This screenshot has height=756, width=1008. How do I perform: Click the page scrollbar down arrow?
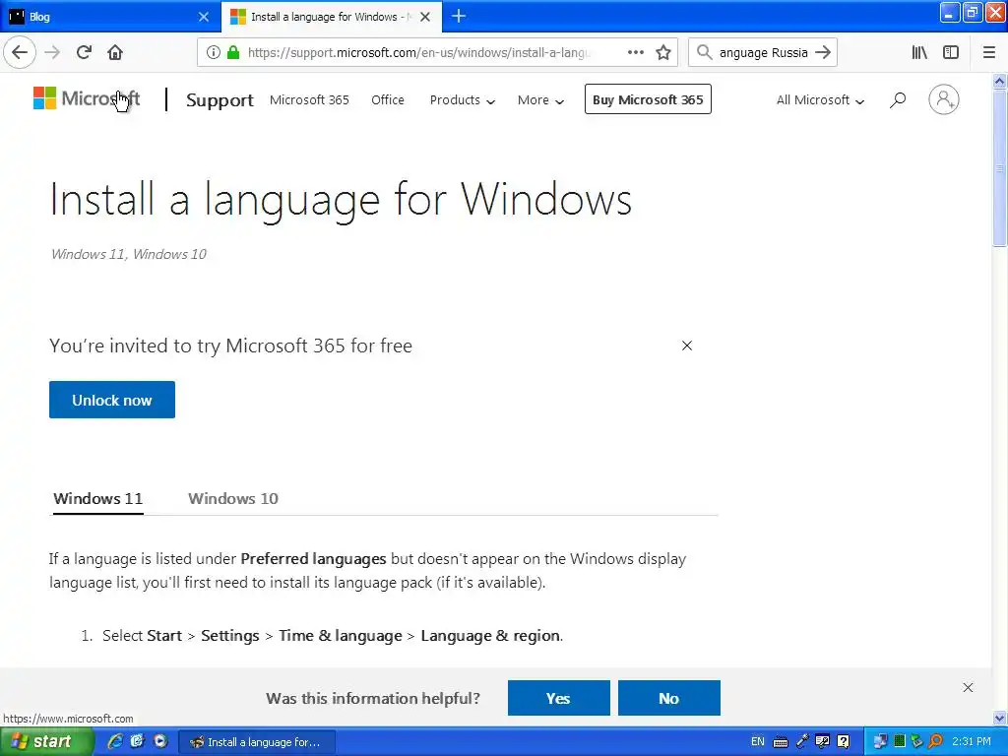click(1000, 718)
